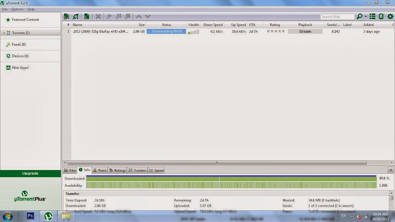The image size is (395, 222).
Task: Move torrent down in queue
Action: click(x=148, y=17)
